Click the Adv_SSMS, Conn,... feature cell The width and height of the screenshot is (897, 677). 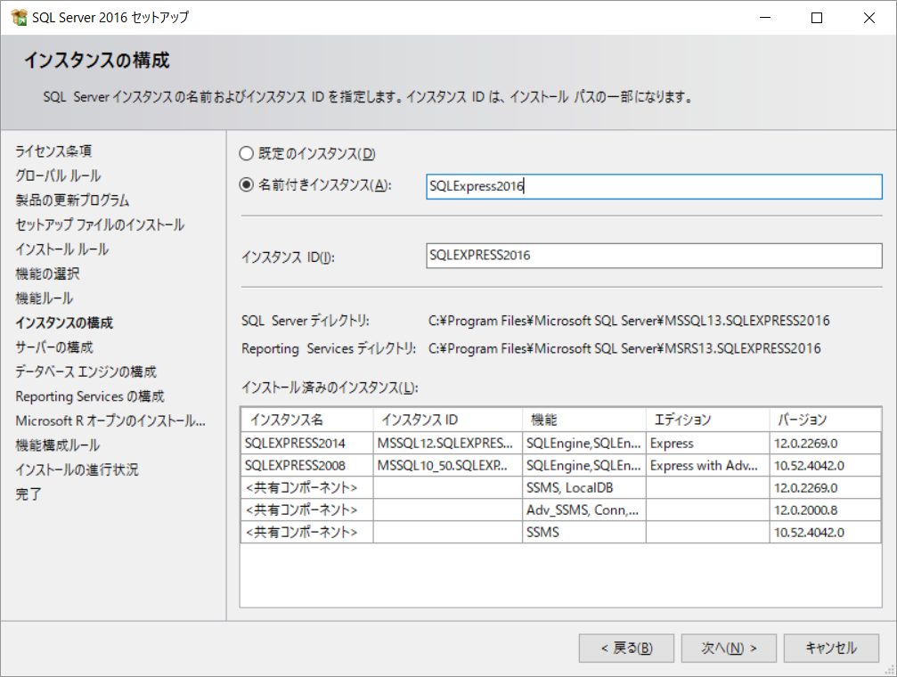tap(584, 510)
